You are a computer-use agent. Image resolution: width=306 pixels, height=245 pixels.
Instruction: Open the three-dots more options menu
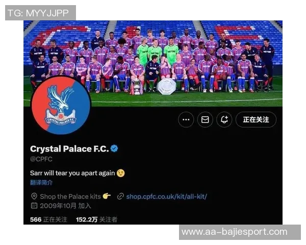coord(186,119)
